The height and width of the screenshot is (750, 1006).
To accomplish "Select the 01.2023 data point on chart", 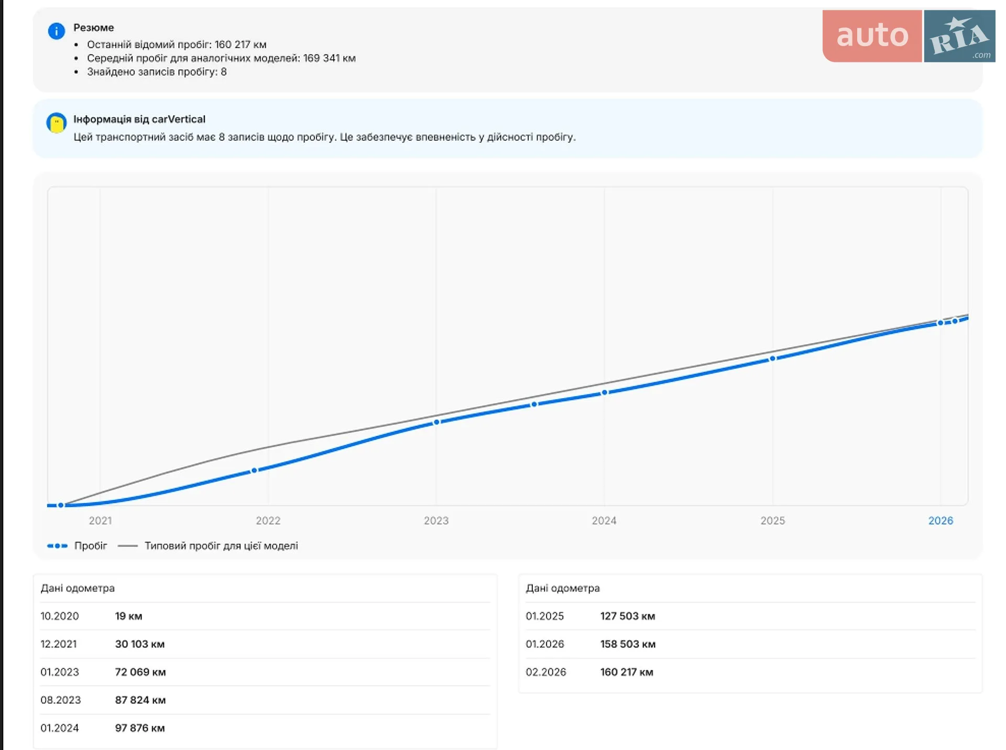I will point(436,422).
